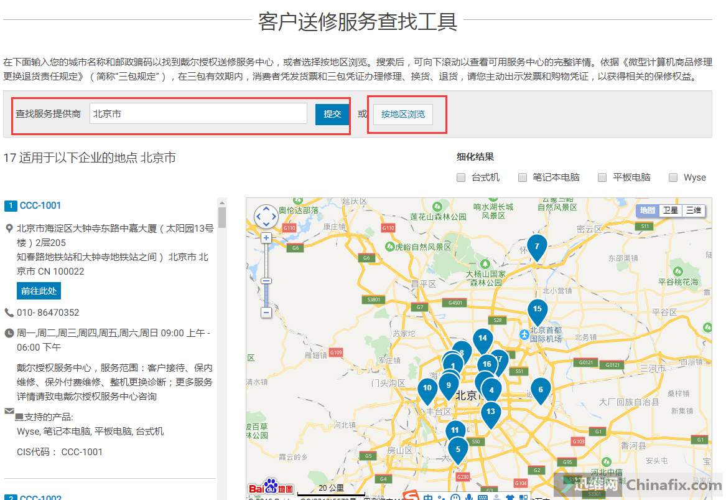Click map marker number 11
Viewport: 726px width, 500px height.
(x=455, y=430)
